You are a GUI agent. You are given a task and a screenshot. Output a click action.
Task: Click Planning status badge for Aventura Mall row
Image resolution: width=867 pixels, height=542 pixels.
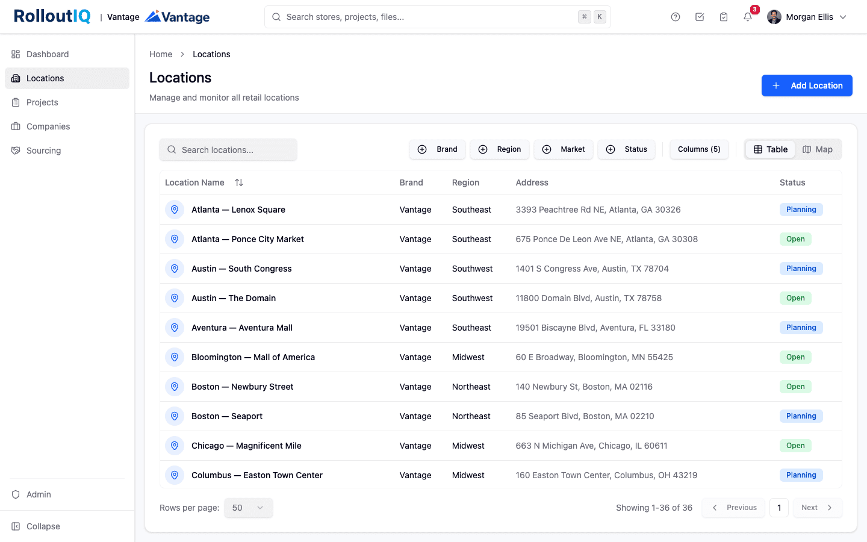pos(801,328)
